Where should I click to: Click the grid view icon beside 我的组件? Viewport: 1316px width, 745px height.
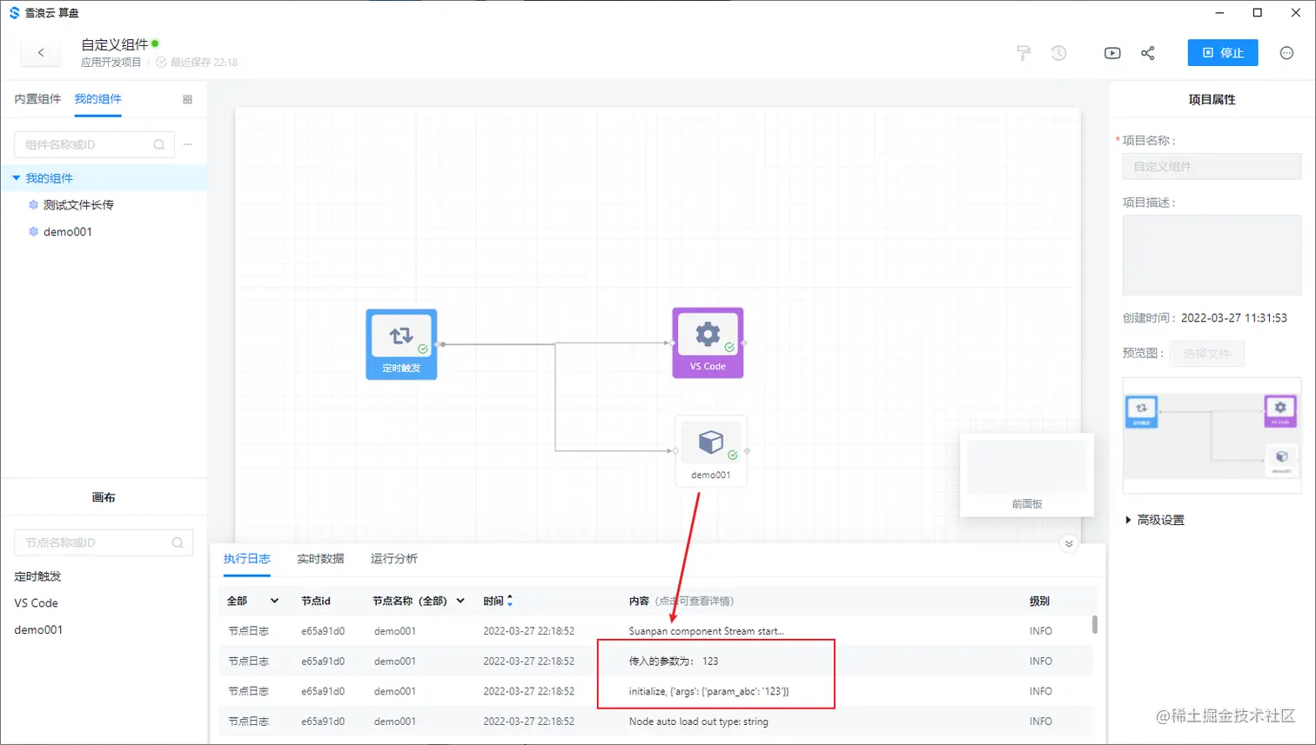coord(187,99)
